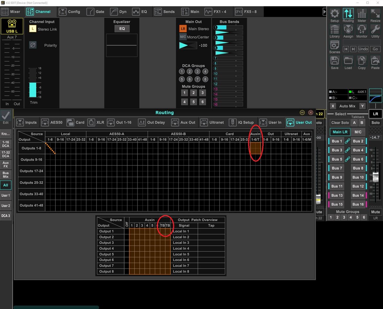Minimize the Routing panel with yellow icon

[302, 112]
